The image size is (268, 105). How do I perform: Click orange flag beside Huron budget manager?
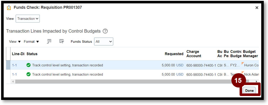click(x=243, y=63)
